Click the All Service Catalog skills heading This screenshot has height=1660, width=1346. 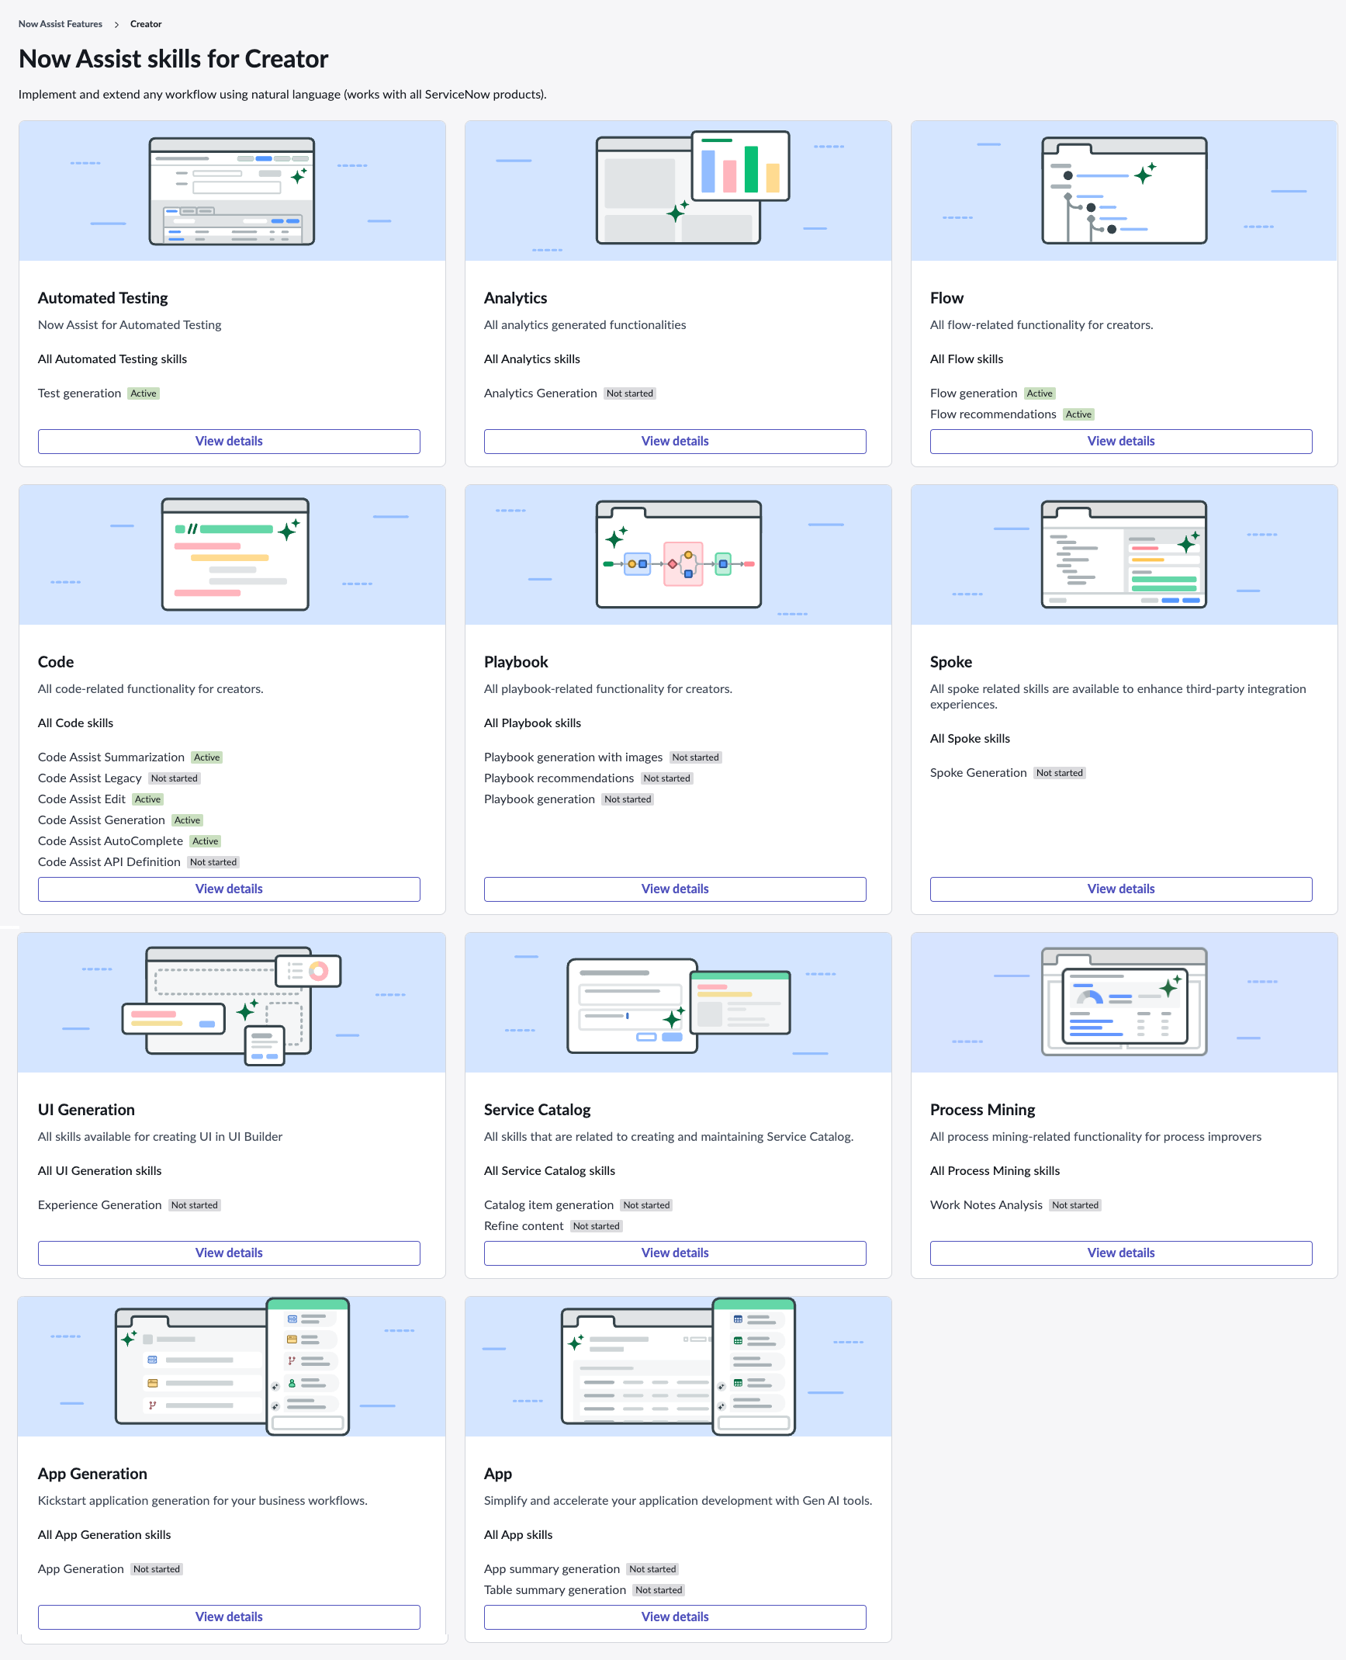pyautogui.click(x=549, y=1171)
